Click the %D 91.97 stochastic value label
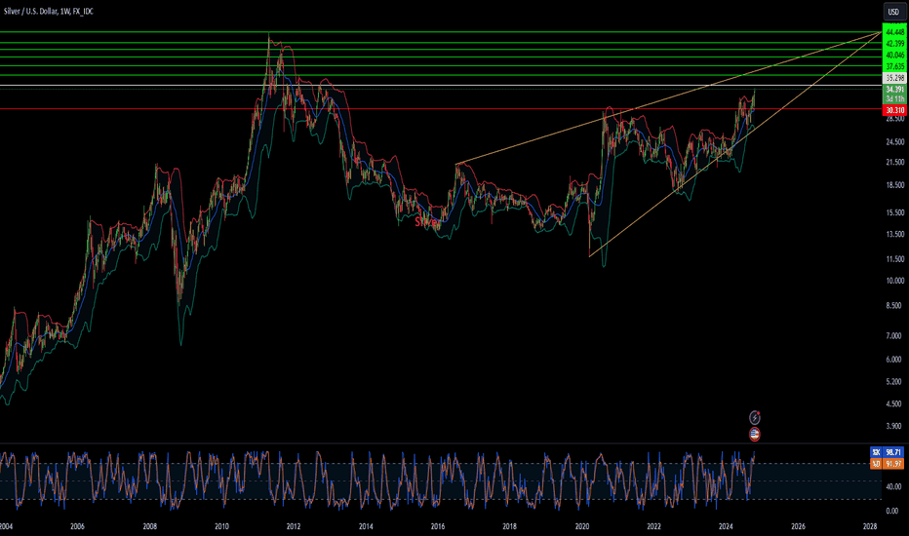The width and height of the screenshot is (909, 536). click(x=887, y=464)
